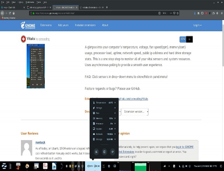The height and width of the screenshot is (171, 224).
Task: Expand Voltage submenu in Vitals popup
Action: coord(104,108)
